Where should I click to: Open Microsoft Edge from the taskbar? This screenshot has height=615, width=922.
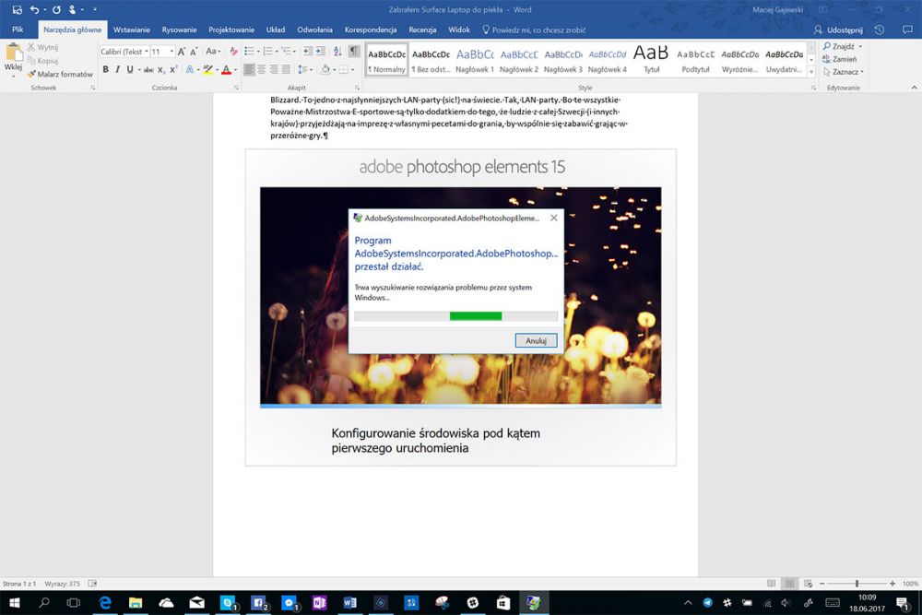coord(105,603)
